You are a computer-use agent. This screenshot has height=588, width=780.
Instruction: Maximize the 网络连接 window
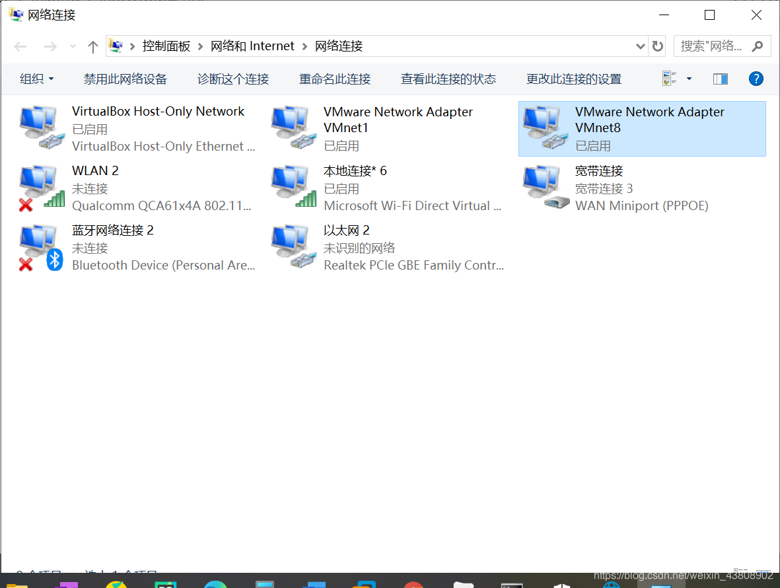pos(710,15)
